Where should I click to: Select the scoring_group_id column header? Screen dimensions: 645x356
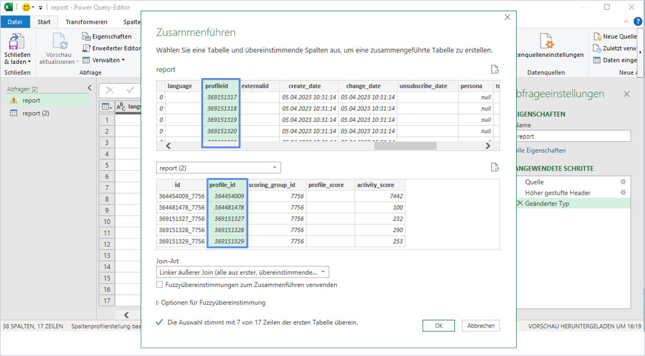[277, 185]
